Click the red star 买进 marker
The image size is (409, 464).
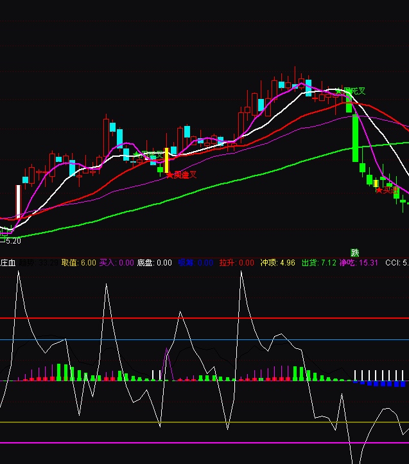[x=387, y=190]
